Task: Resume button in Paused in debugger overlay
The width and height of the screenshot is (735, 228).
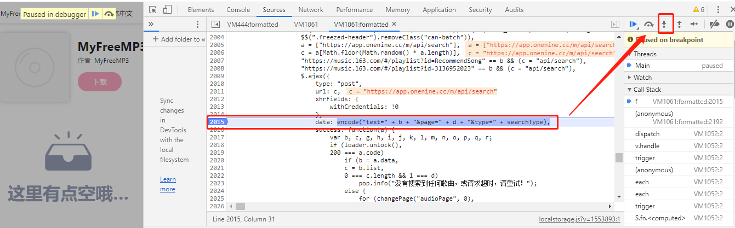Action: point(95,14)
